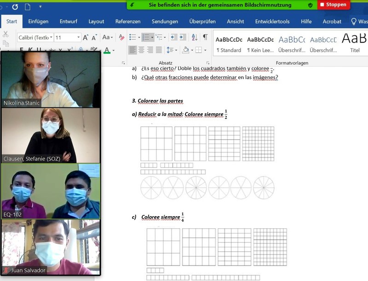Click the clear formatting eraser icon

pyautogui.click(x=121, y=38)
